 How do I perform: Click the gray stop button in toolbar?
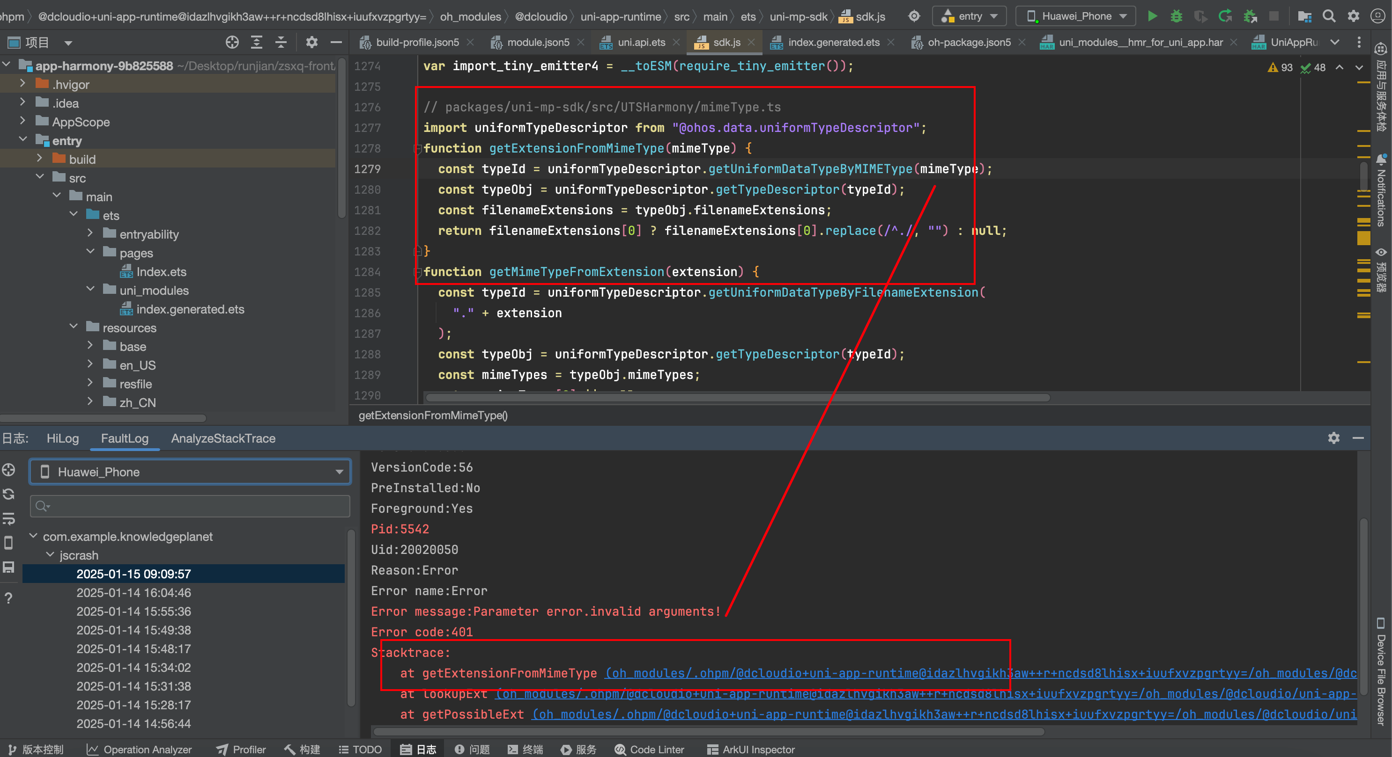(x=1274, y=16)
